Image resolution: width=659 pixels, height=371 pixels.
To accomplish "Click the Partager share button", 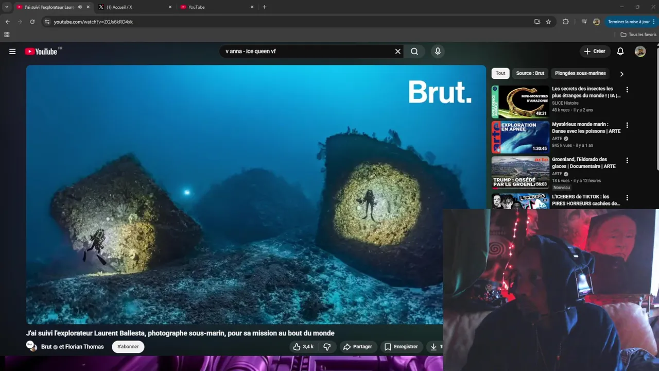I will (x=358, y=347).
